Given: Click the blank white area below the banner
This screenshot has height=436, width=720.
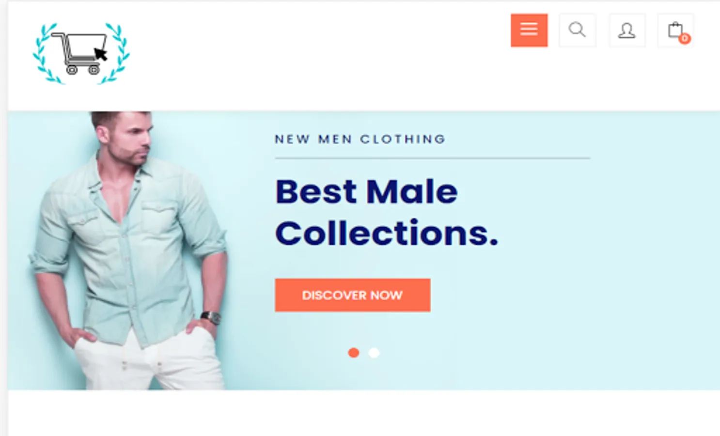Looking at the screenshot, I should [363, 413].
